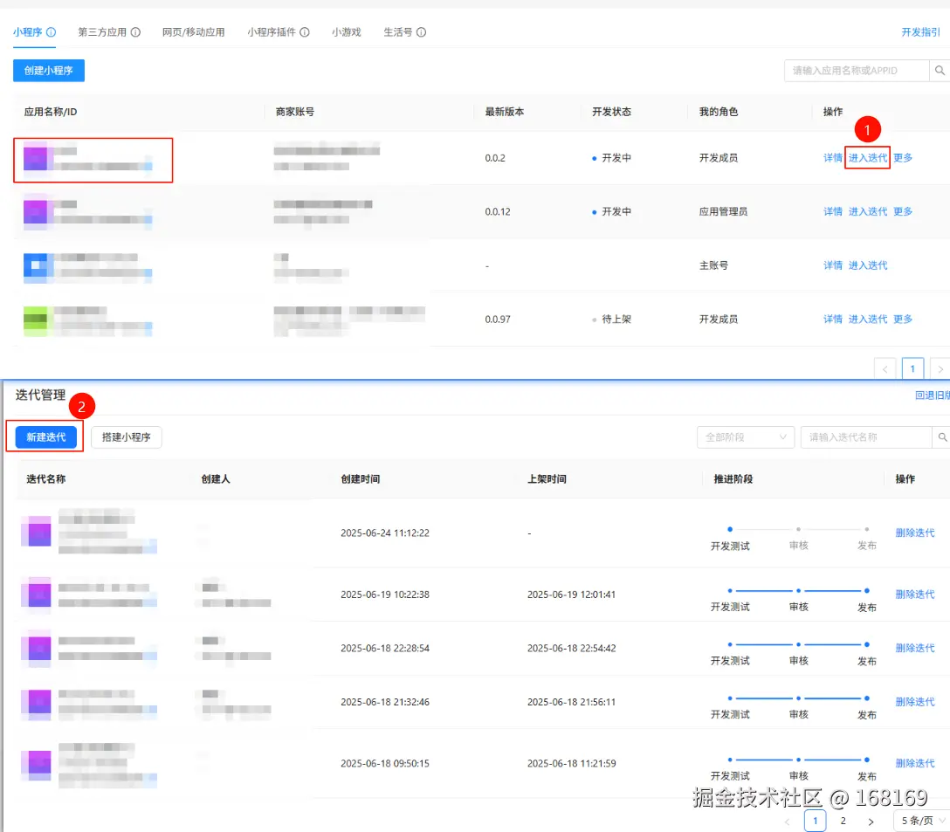This screenshot has height=832, width=950.
Task: Click timestamp 2025-06-19 12:01:41 cell
Action: [x=571, y=595]
